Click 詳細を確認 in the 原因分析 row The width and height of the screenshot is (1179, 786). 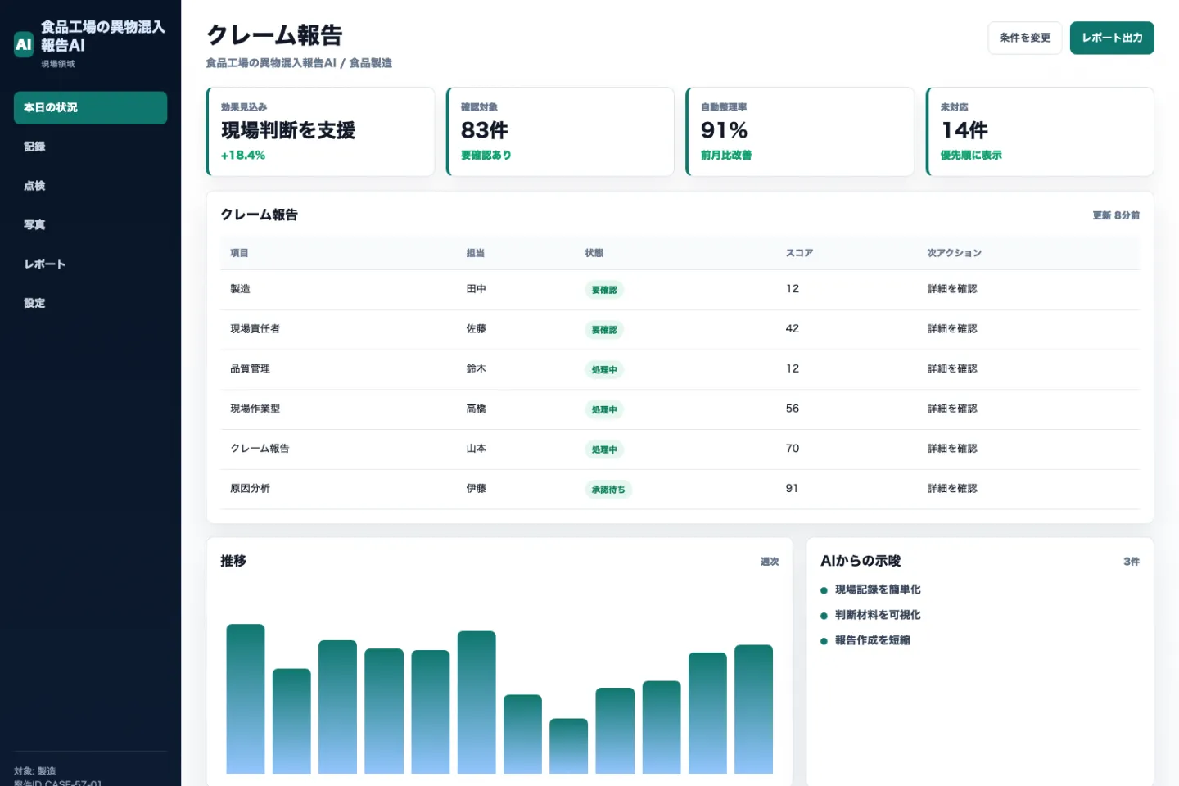(952, 489)
